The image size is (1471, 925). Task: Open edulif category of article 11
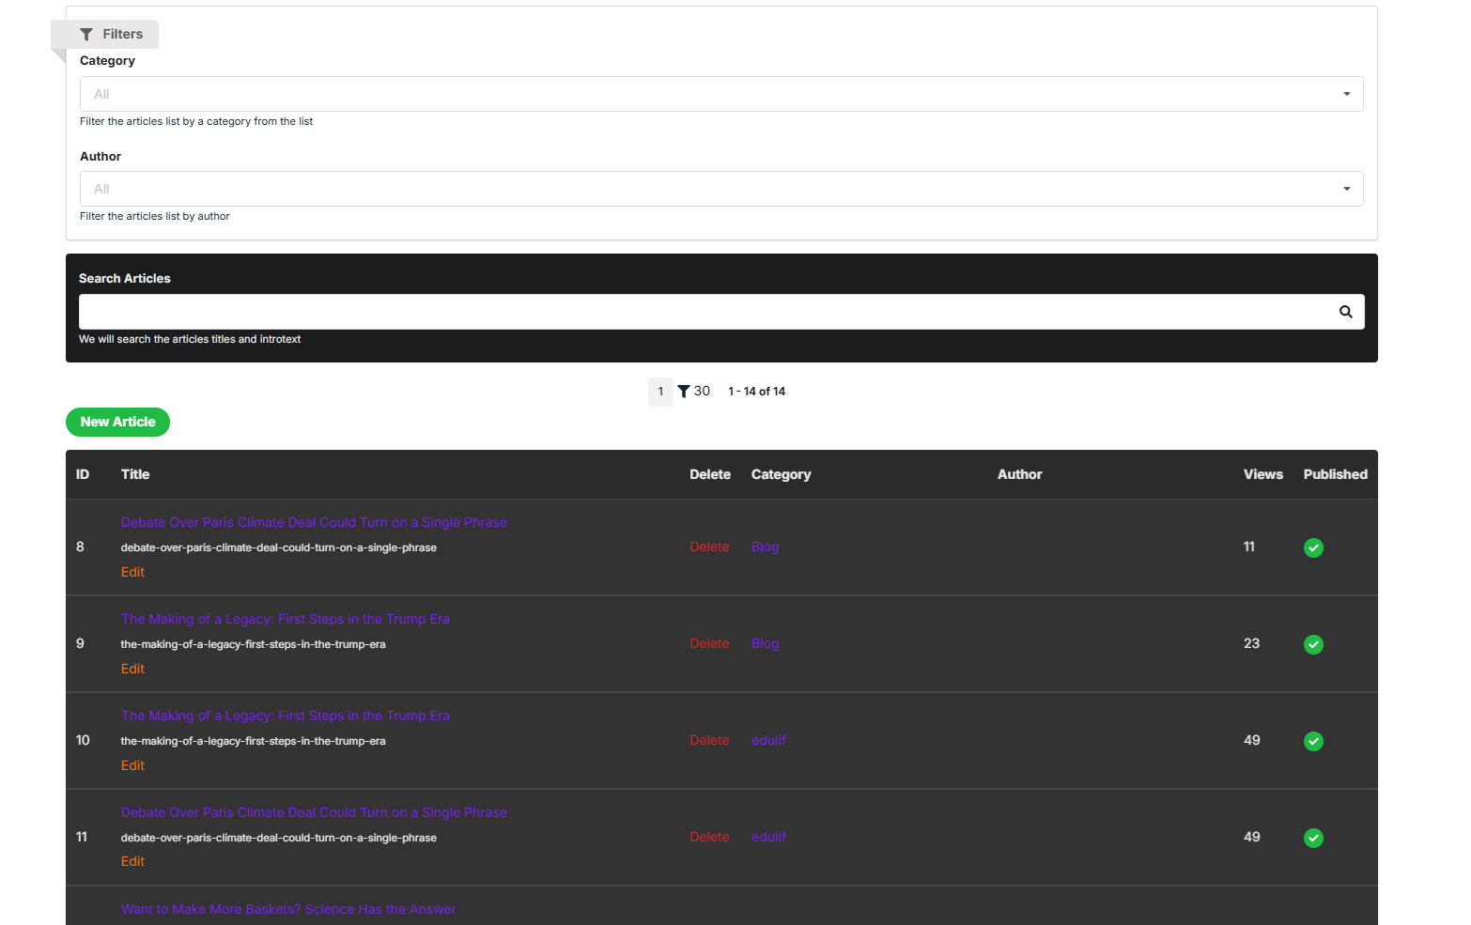coord(768,837)
